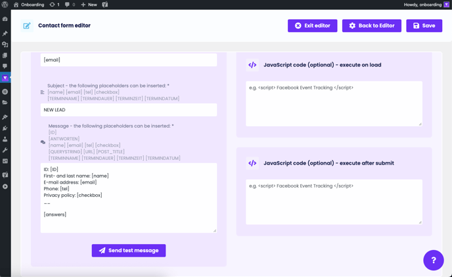This screenshot has width=452, height=277.
Task: Click the Contact form editor pencil icon
Action: click(27, 26)
